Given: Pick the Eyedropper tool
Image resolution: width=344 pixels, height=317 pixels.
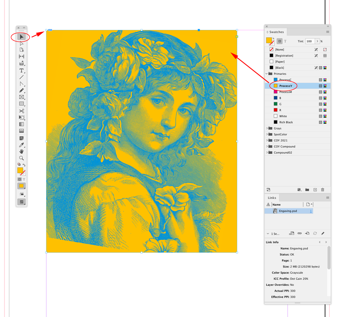Looking at the screenshot, I should (x=21, y=144).
